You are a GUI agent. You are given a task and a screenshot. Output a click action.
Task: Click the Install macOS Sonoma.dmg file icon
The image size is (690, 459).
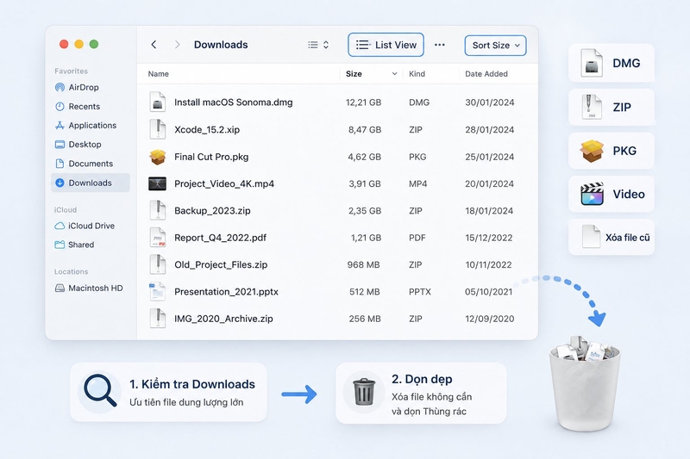[x=158, y=102]
